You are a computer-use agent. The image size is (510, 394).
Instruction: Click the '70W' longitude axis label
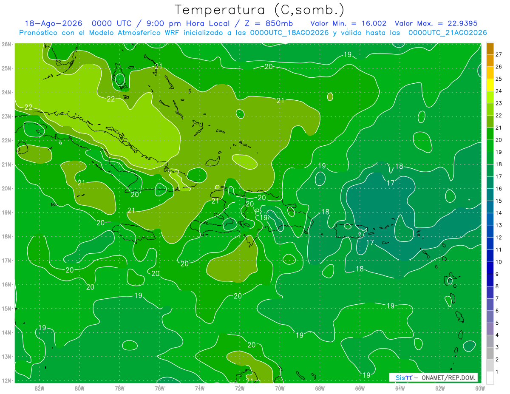point(280,388)
